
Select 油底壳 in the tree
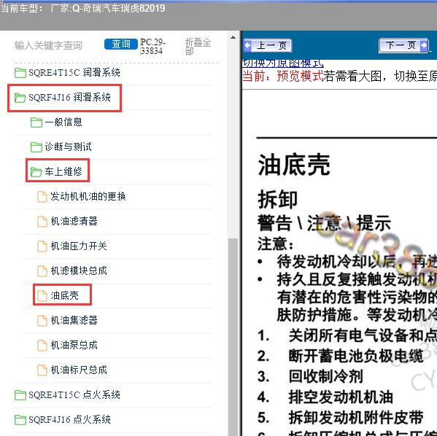coord(65,295)
